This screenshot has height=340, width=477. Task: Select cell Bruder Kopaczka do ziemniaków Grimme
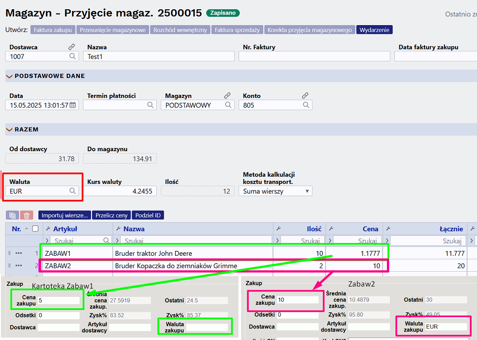[x=193, y=265]
